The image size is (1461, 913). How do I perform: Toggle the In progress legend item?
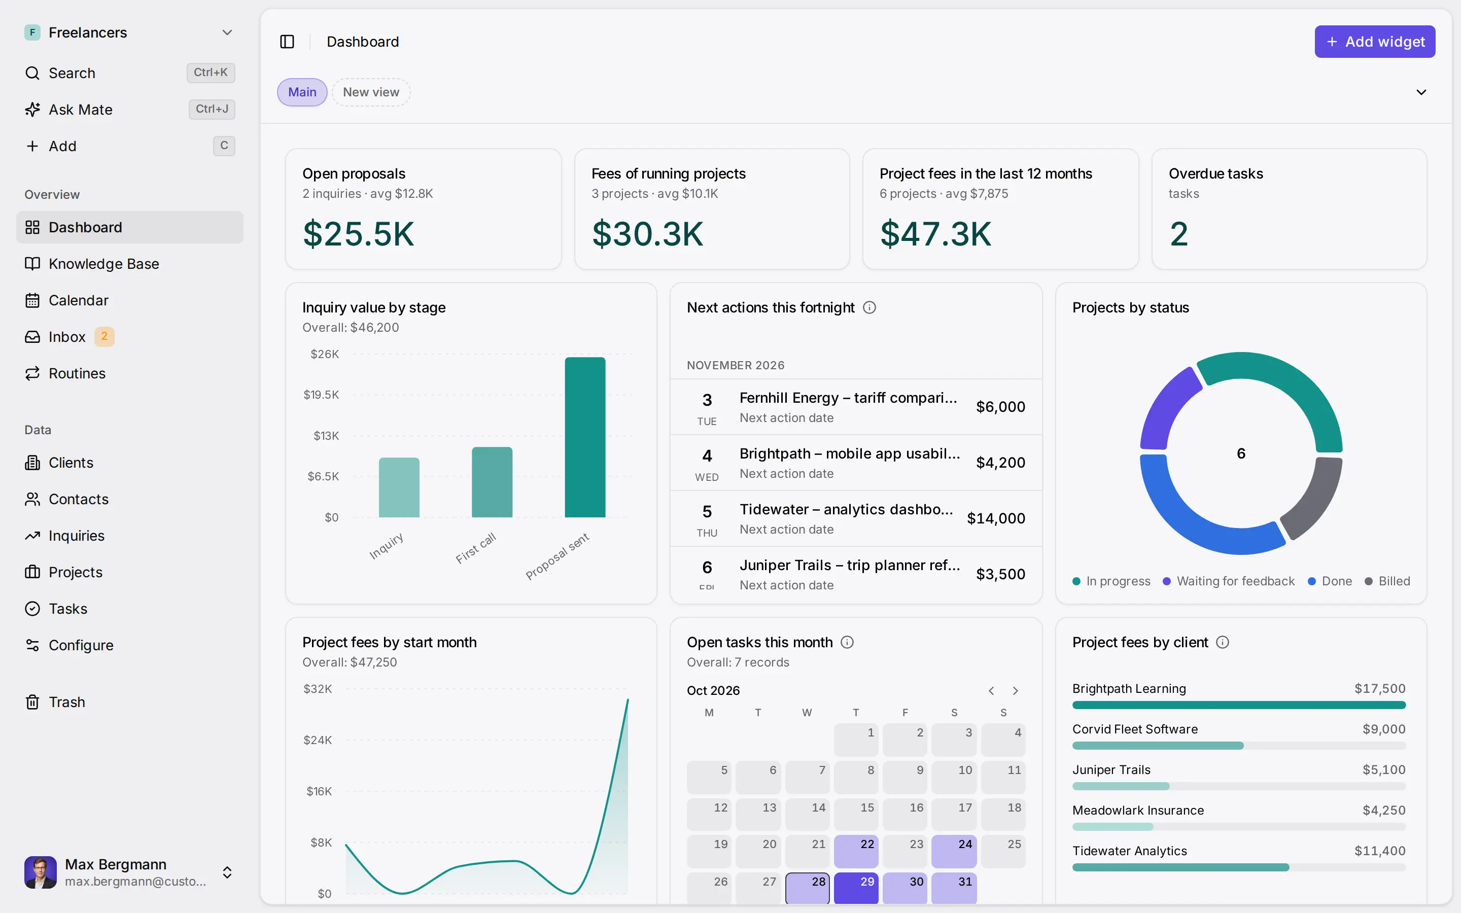click(1111, 581)
